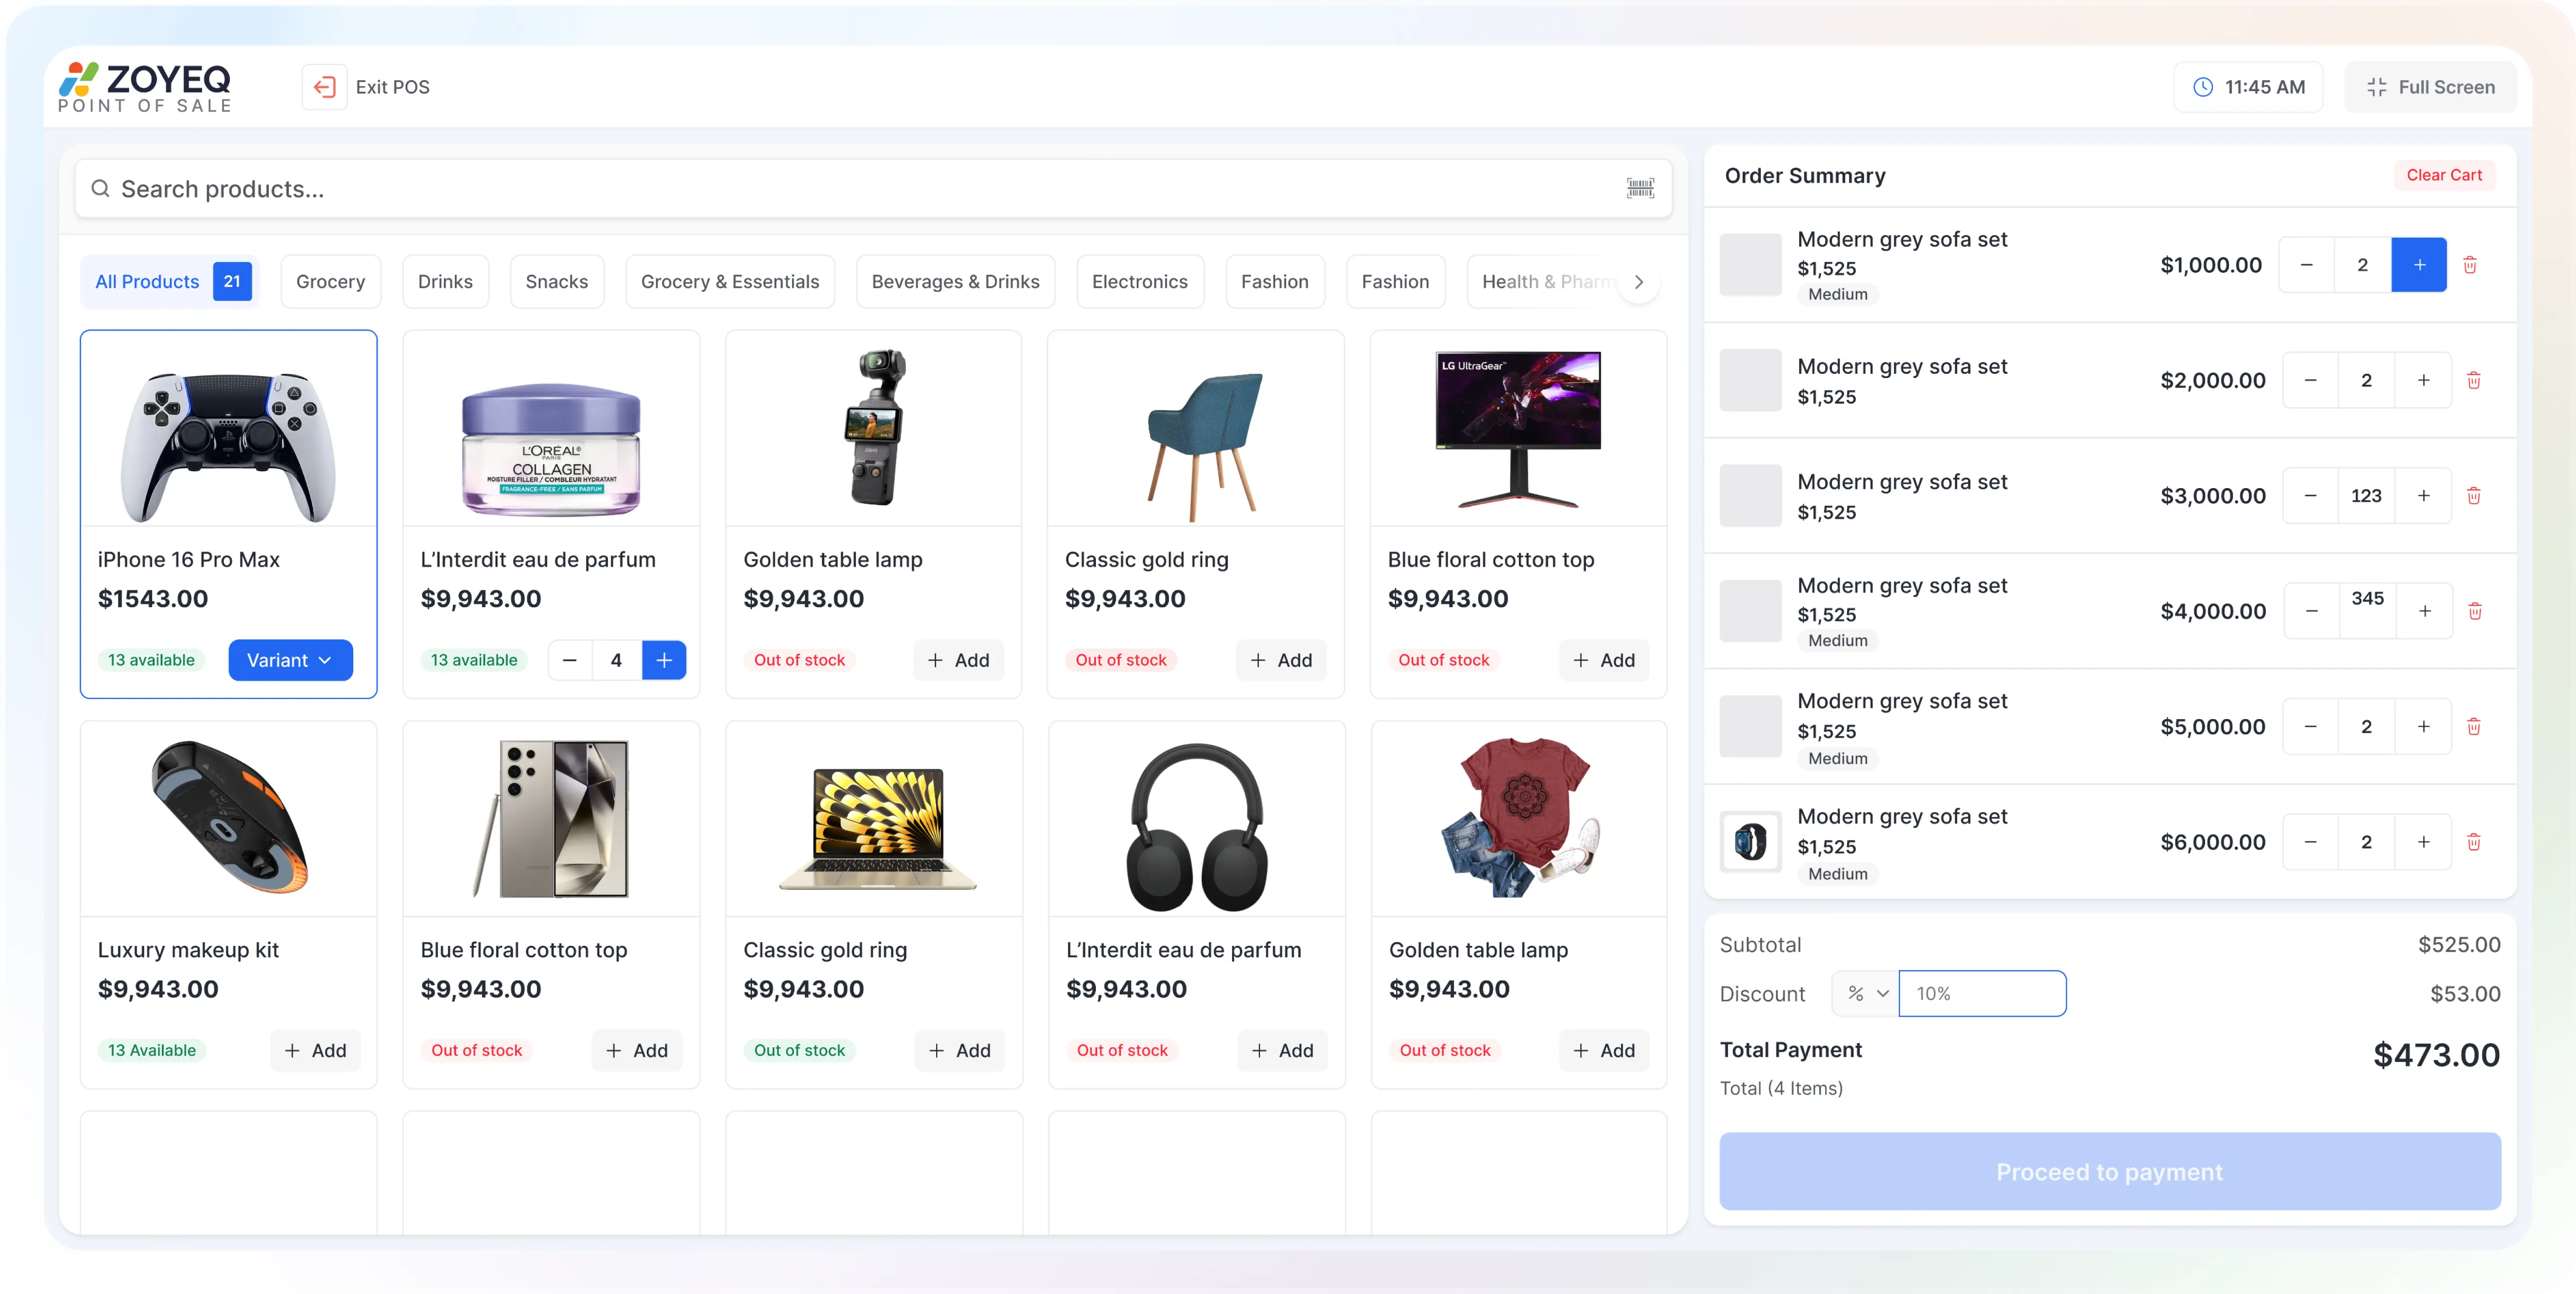This screenshot has height=1294, width=2576.
Task: Click the Full Screen collapse icon
Action: 2376,87
